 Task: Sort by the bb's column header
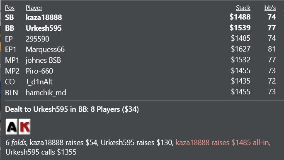[270, 8]
